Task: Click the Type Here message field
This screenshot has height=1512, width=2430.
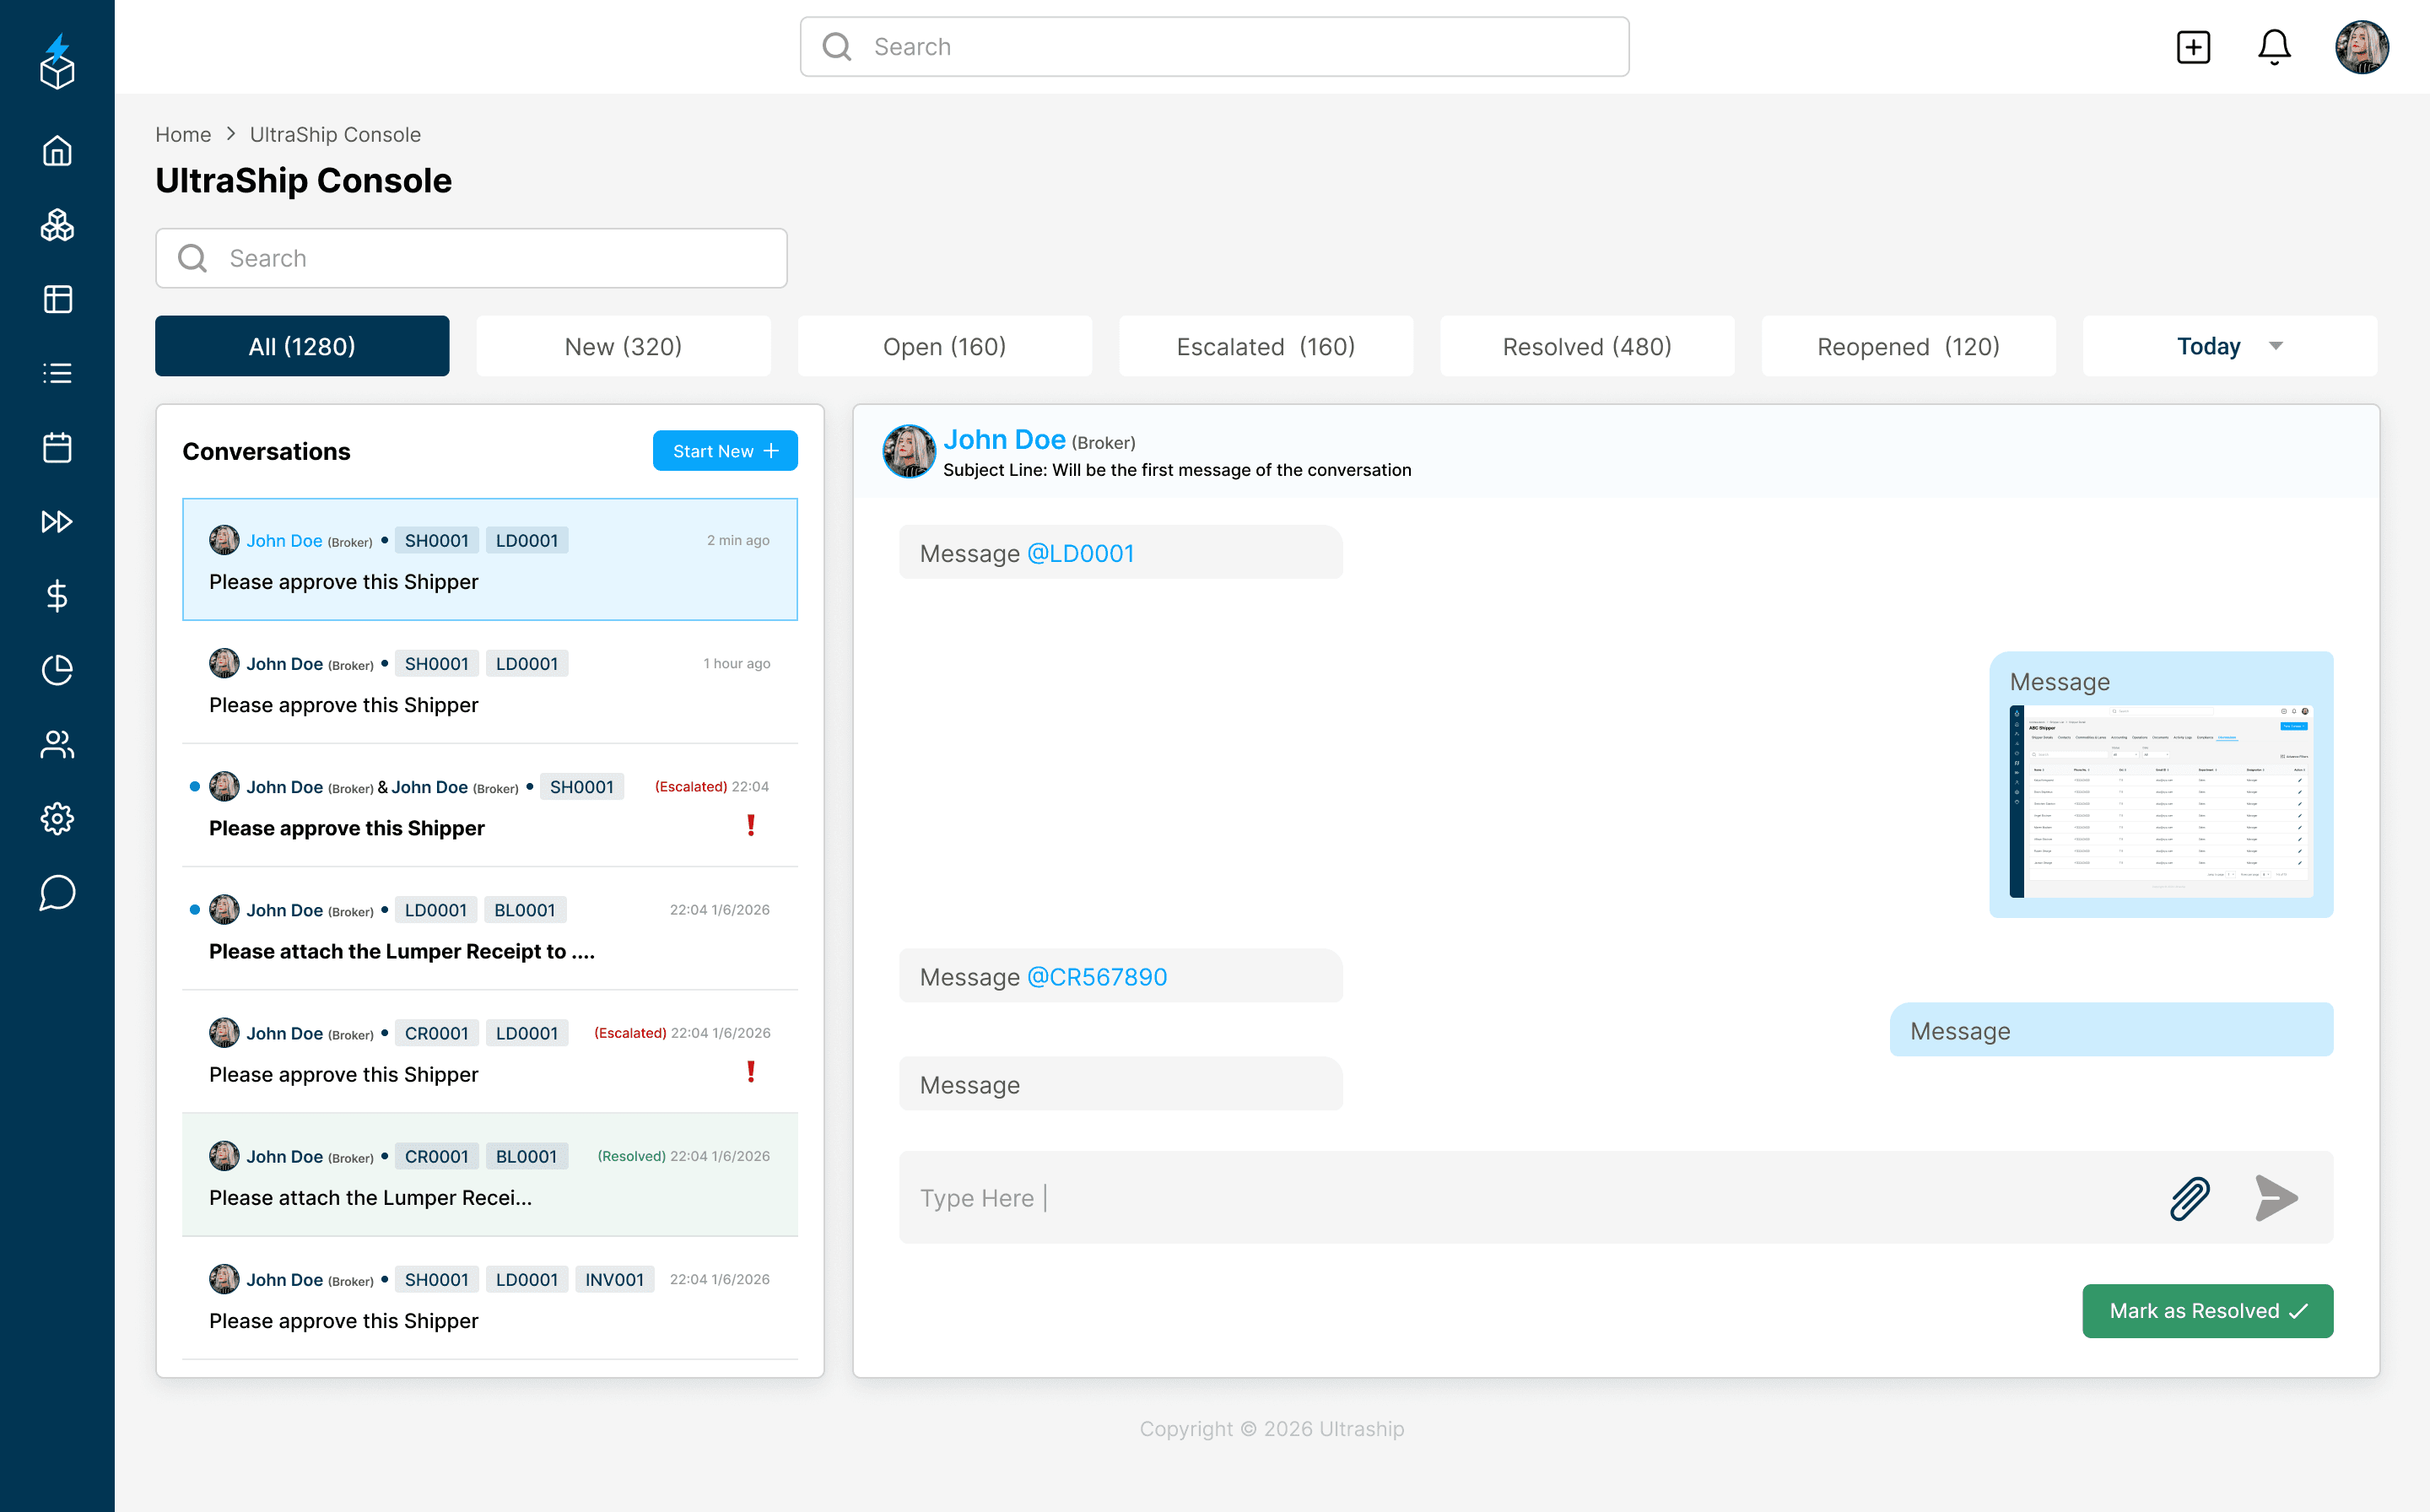Action: click(1500, 1198)
